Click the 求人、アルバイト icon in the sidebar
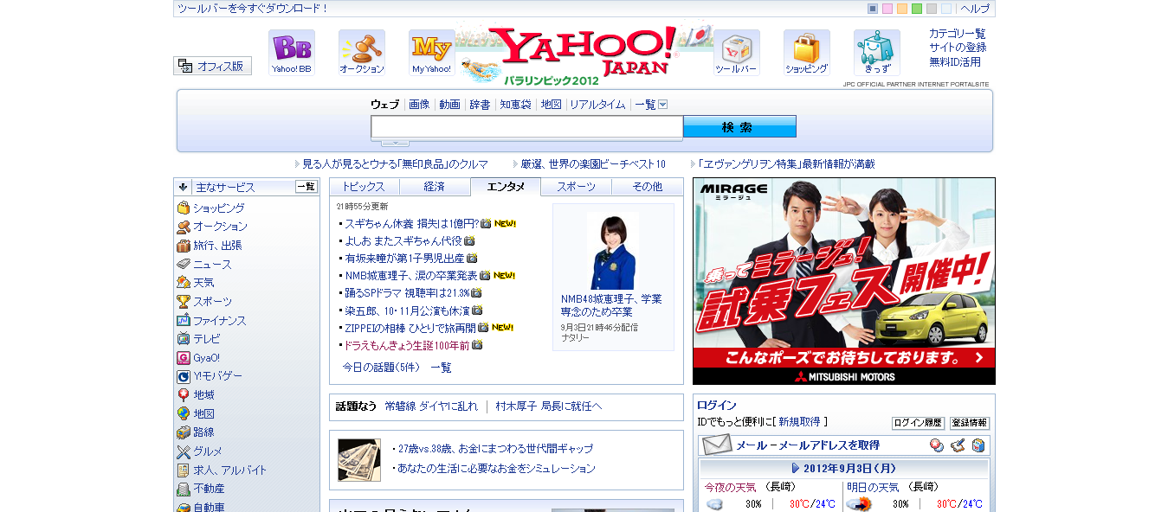Image resolution: width=1168 pixels, height=512 pixels. pos(184,470)
